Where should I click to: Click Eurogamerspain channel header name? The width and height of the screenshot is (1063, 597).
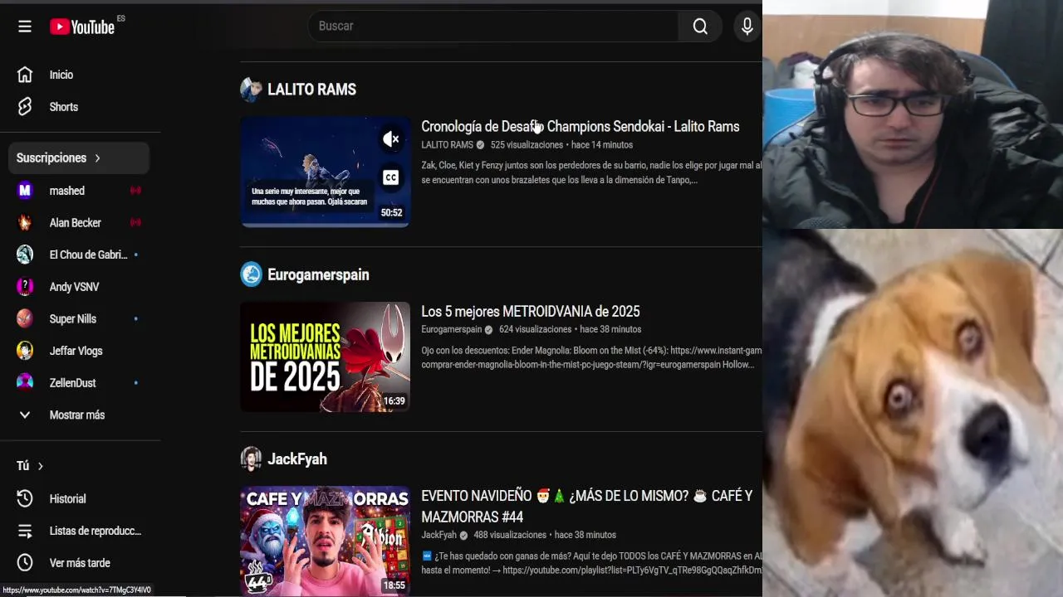pos(318,274)
